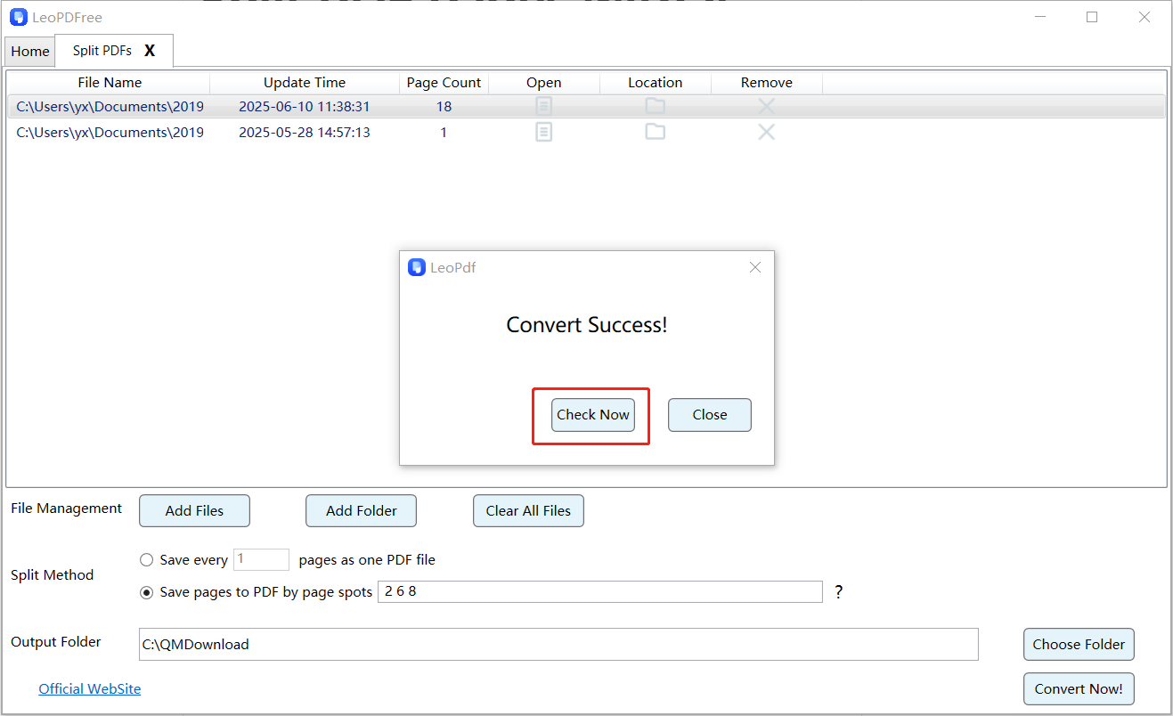Click the Add Folder button
1173x716 pixels.
click(x=361, y=511)
